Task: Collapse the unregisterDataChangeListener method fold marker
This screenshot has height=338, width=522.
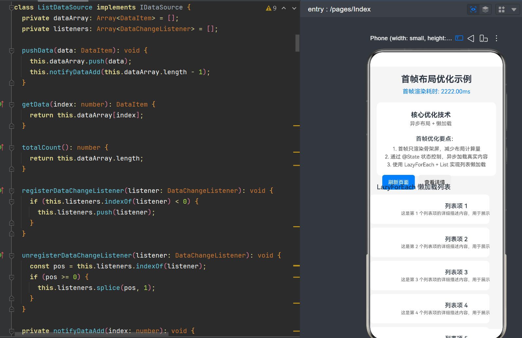Action: (x=11, y=256)
